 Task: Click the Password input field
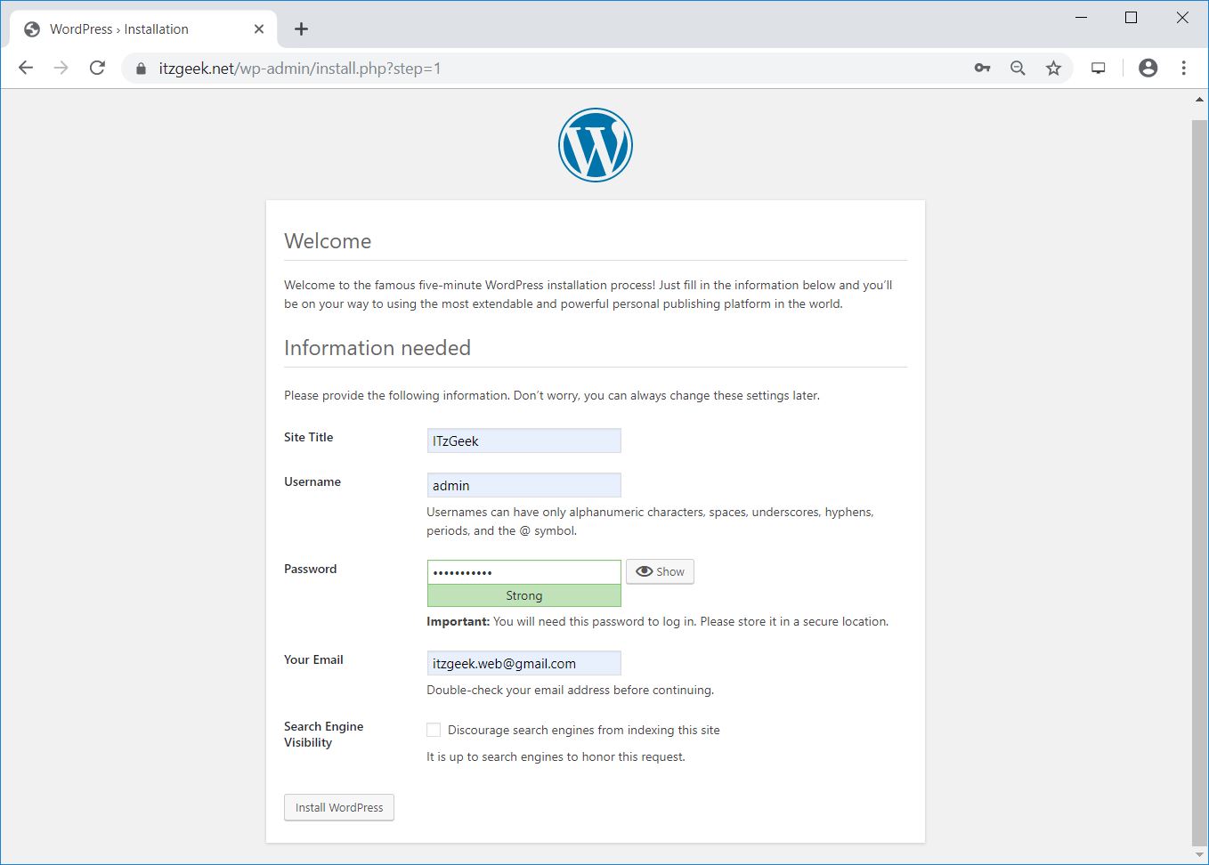tap(523, 572)
